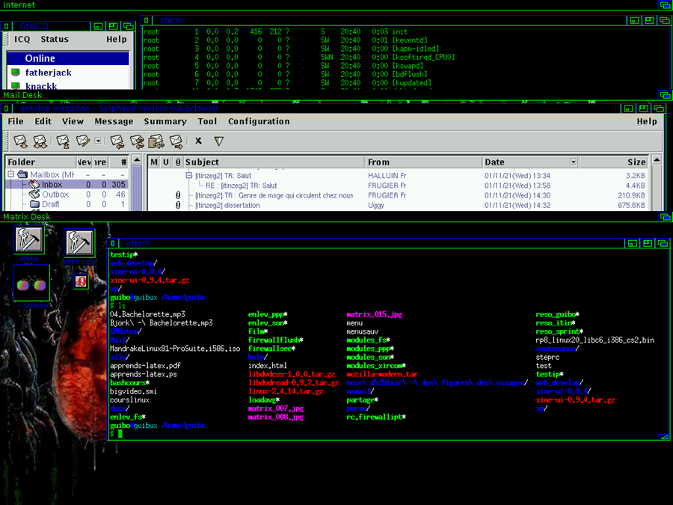Click the Mail Desk header right icon
673x505 pixels.
click(x=666, y=95)
